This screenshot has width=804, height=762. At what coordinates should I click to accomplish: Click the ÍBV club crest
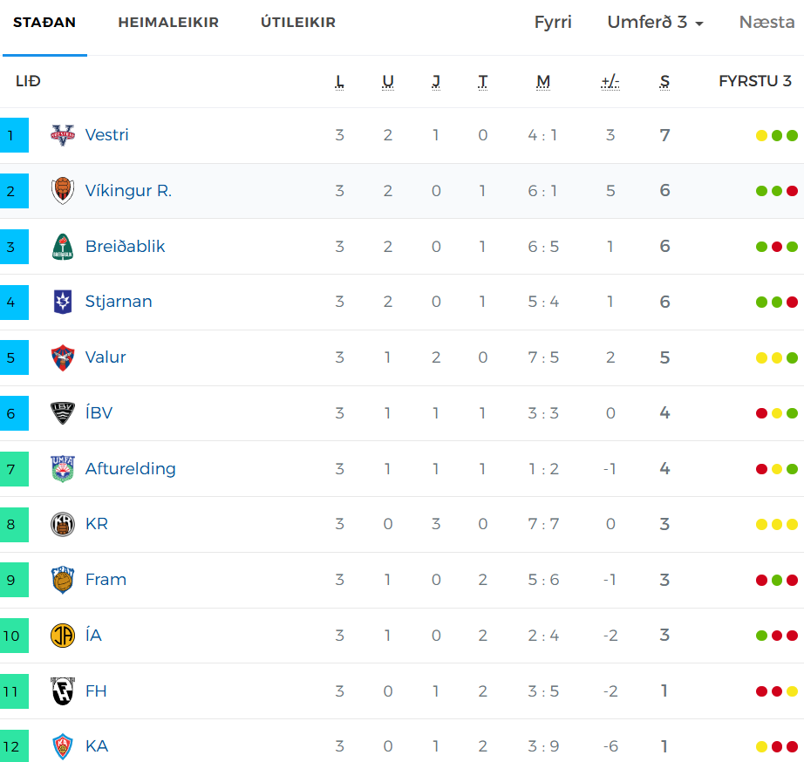(63, 413)
